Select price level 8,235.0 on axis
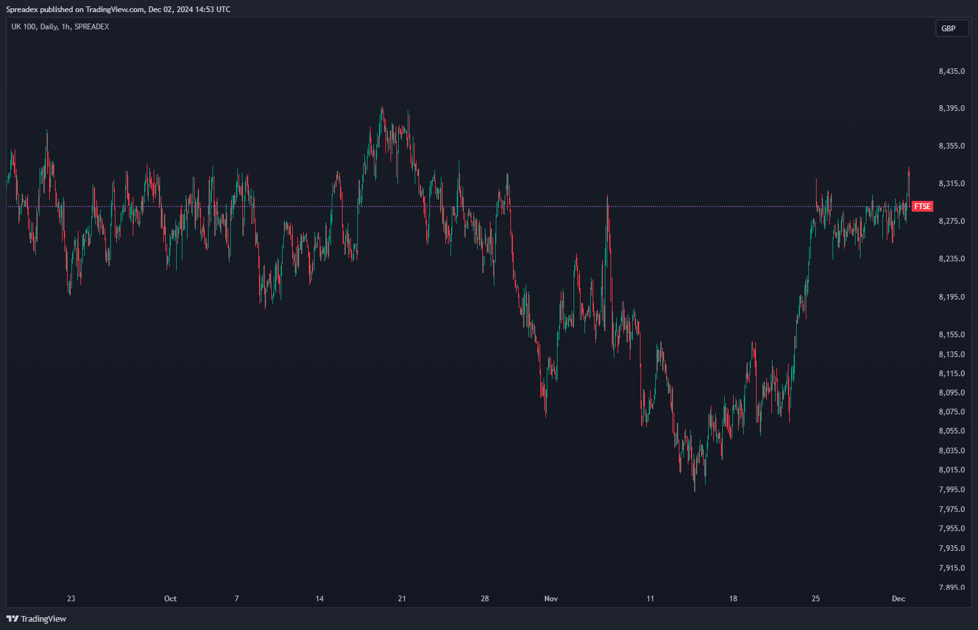This screenshot has width=978, height=630. (x=952, y=259)
